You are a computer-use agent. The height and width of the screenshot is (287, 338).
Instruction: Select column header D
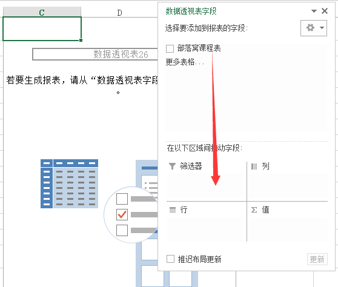(x=119, y=13)
